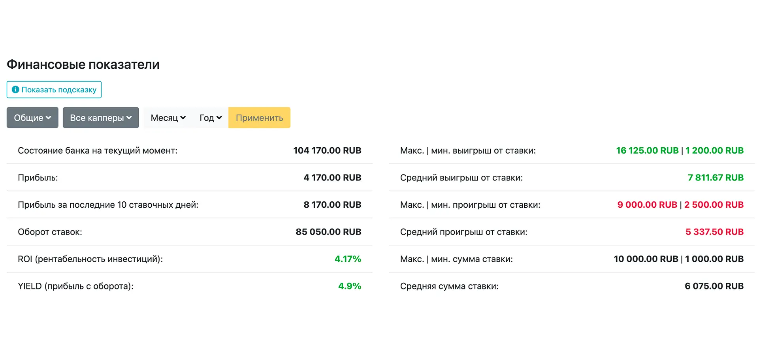Click the max win amount 16 125.00 RUB

tap(647, 150)
